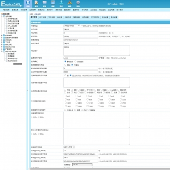This screenshot has height=170, width=170.
Task: Open the 扩展名 dropdown beside .html field
Action: [102, 58]
